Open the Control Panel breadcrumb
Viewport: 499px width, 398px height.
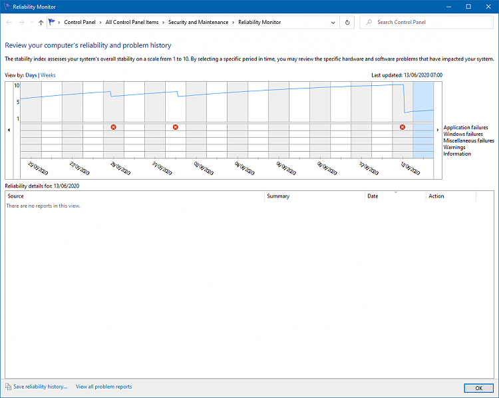pyautogui.click(x=80, y=22)
